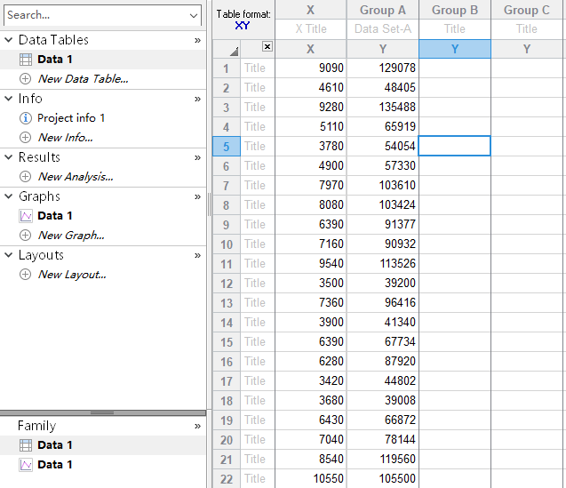Click the plus icon next to New Analysis
The height and width of the screenshot is (488, 566).
point(25,177)
